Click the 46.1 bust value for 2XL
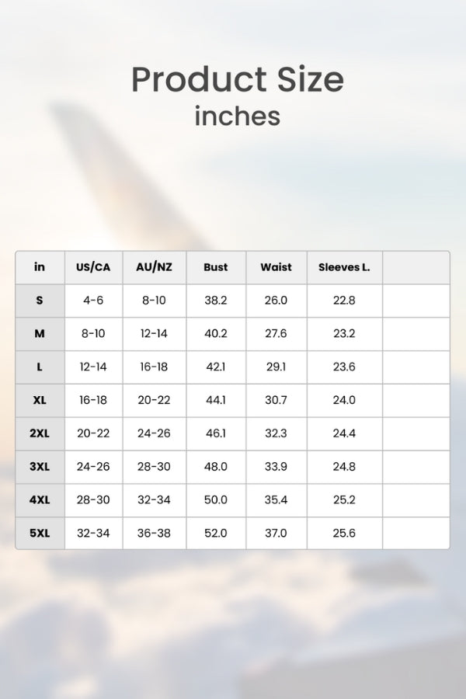 point(216,433)
